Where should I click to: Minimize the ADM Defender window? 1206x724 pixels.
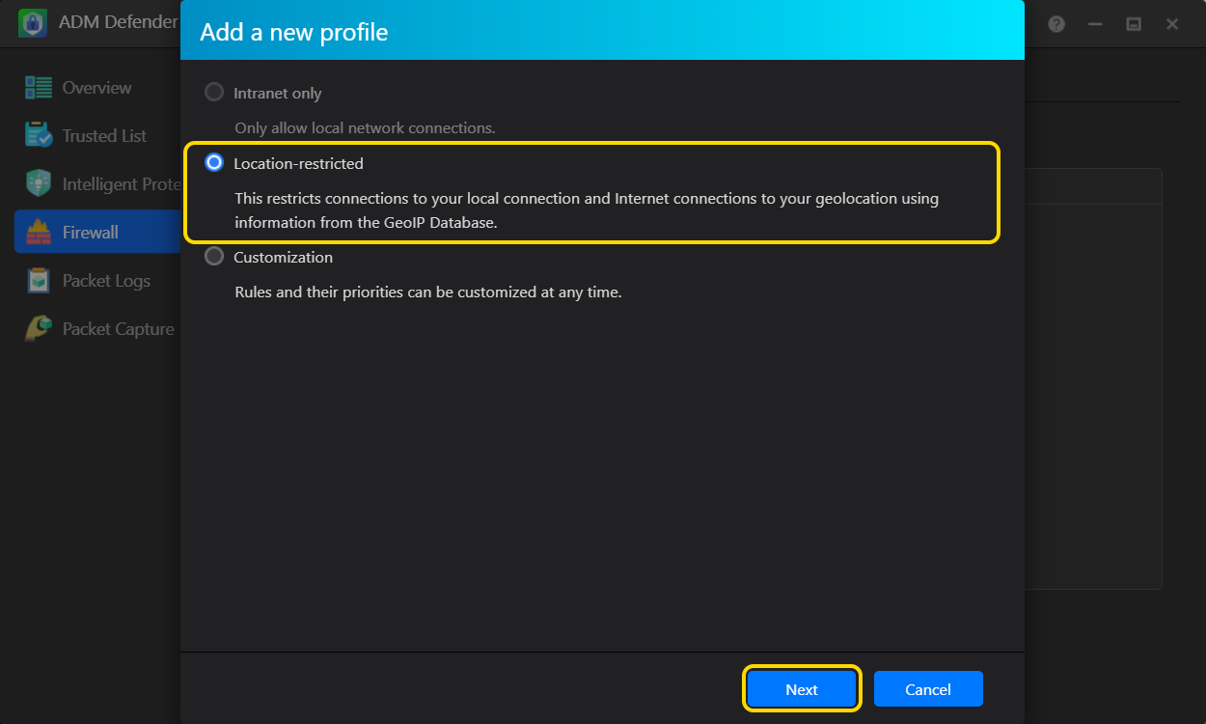[x=1095, y=24]
